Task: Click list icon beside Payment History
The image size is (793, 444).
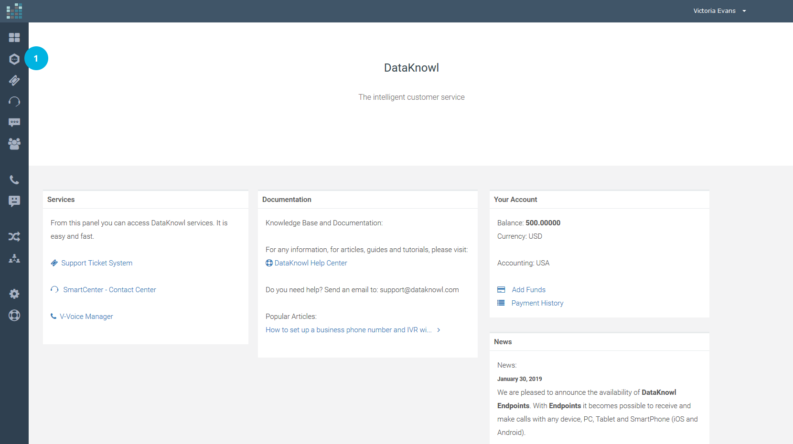Action: coord(501,303)
